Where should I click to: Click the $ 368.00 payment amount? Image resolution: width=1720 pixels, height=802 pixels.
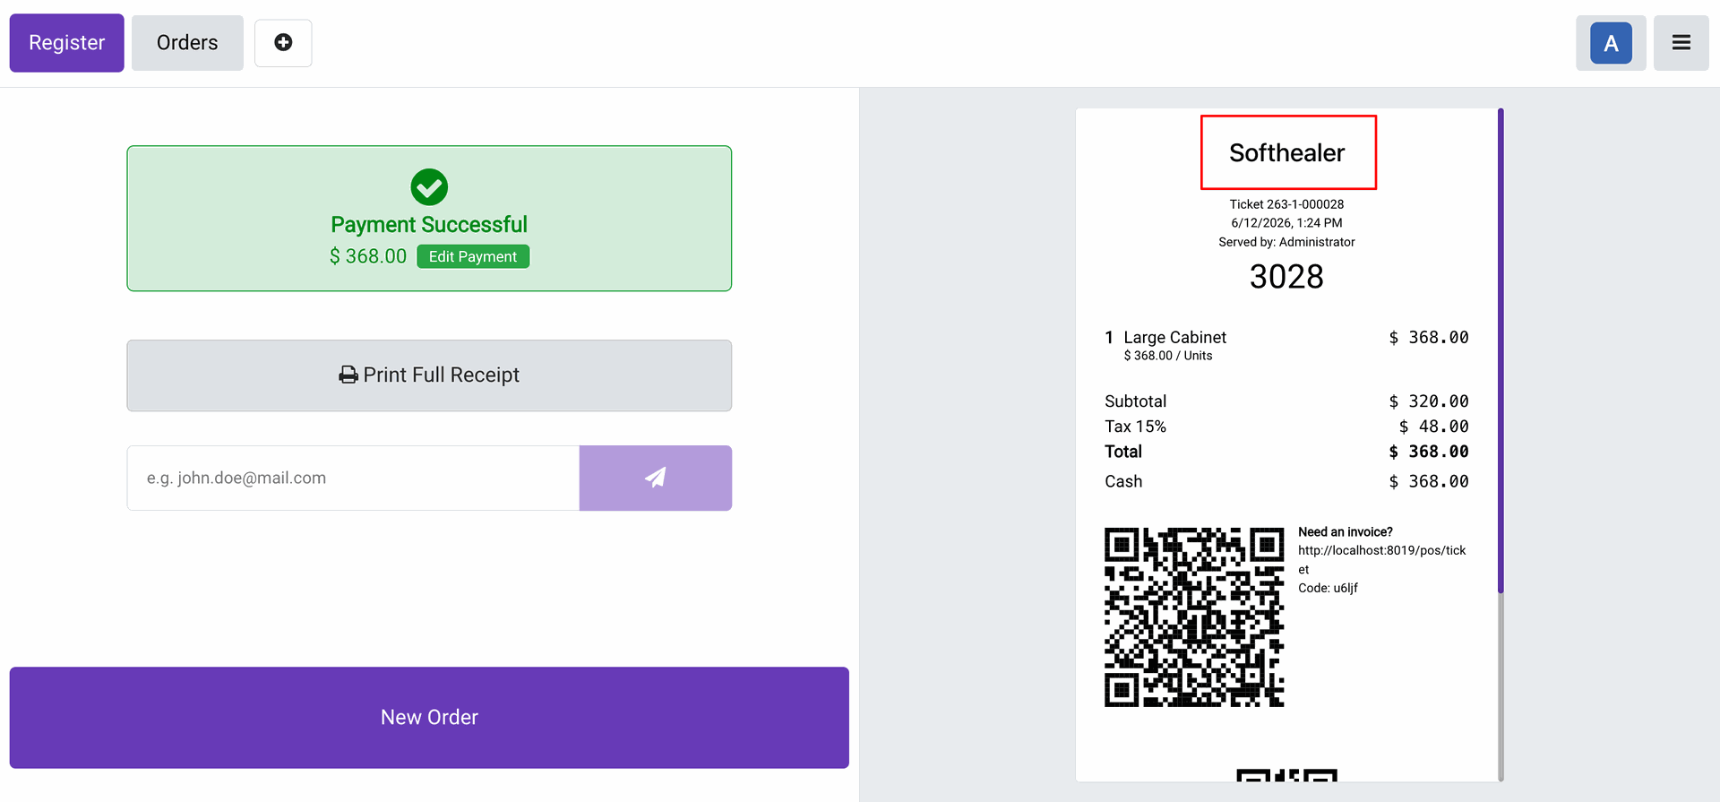367,256
